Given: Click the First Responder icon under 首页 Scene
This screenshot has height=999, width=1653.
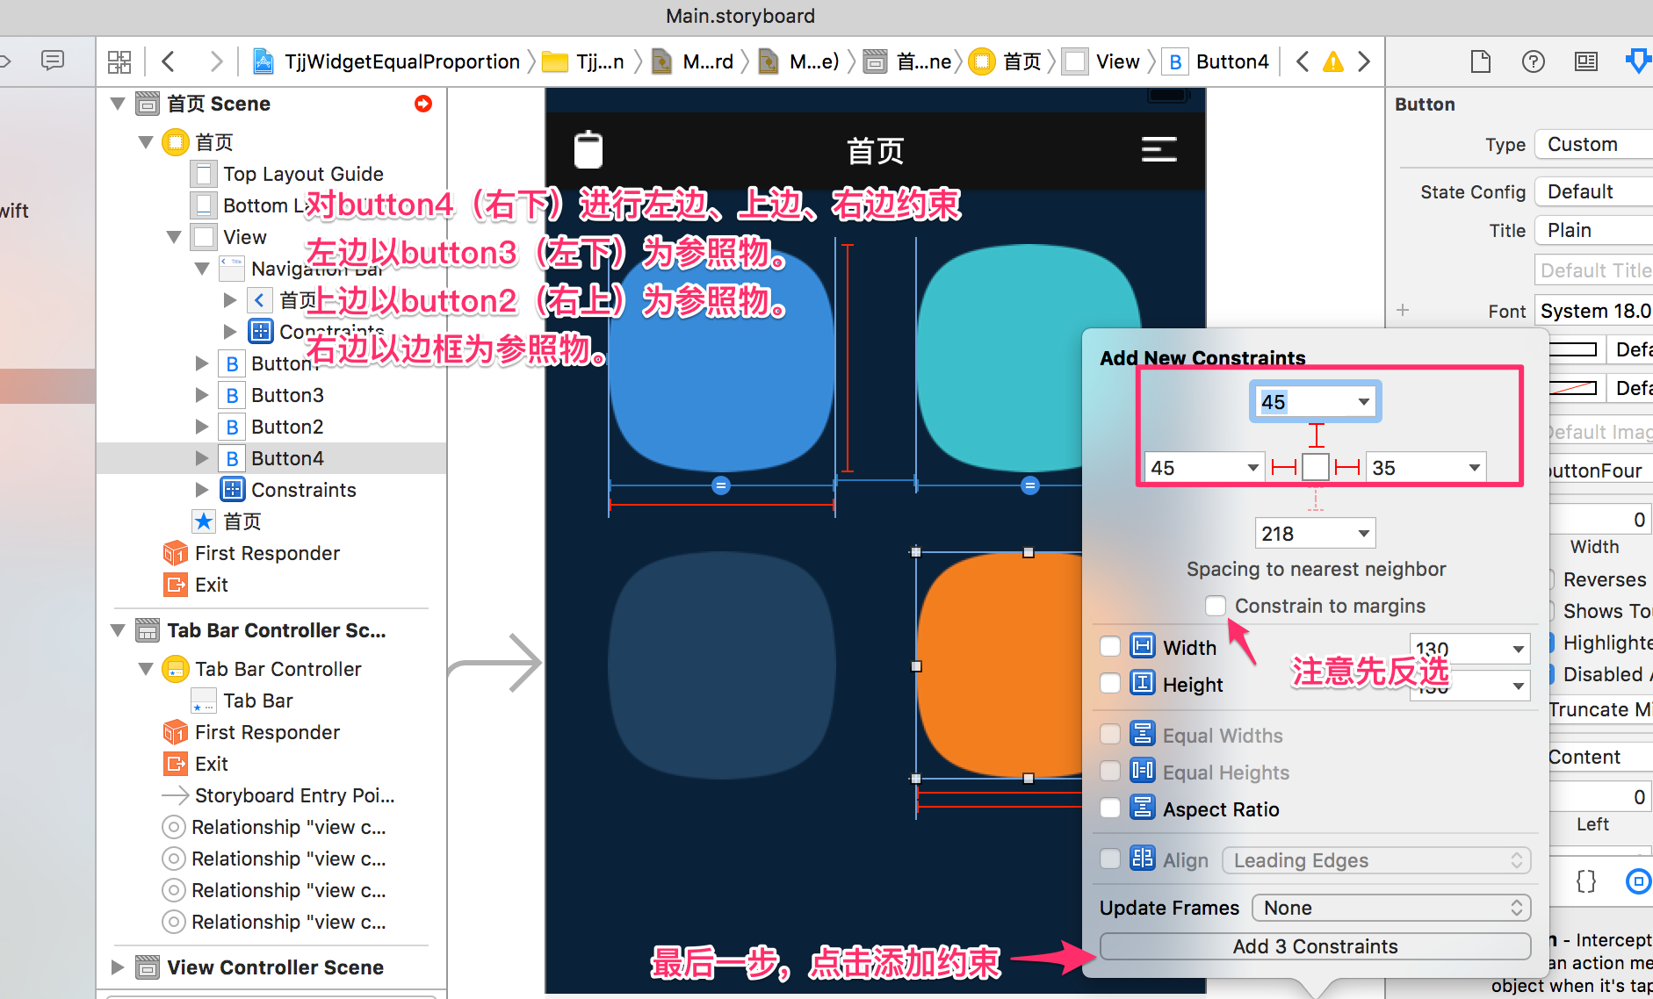Looking at the screenshot, I should (x=176, y=553).
